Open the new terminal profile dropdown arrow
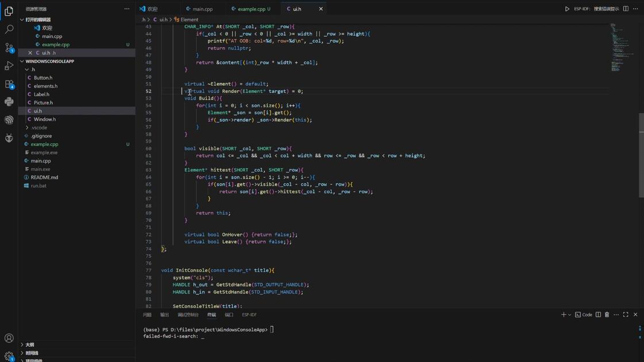 click(570, 315)
